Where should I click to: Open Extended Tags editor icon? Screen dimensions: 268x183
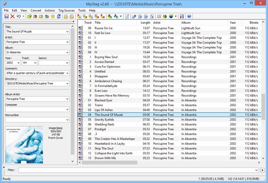(x=127, y=16)
